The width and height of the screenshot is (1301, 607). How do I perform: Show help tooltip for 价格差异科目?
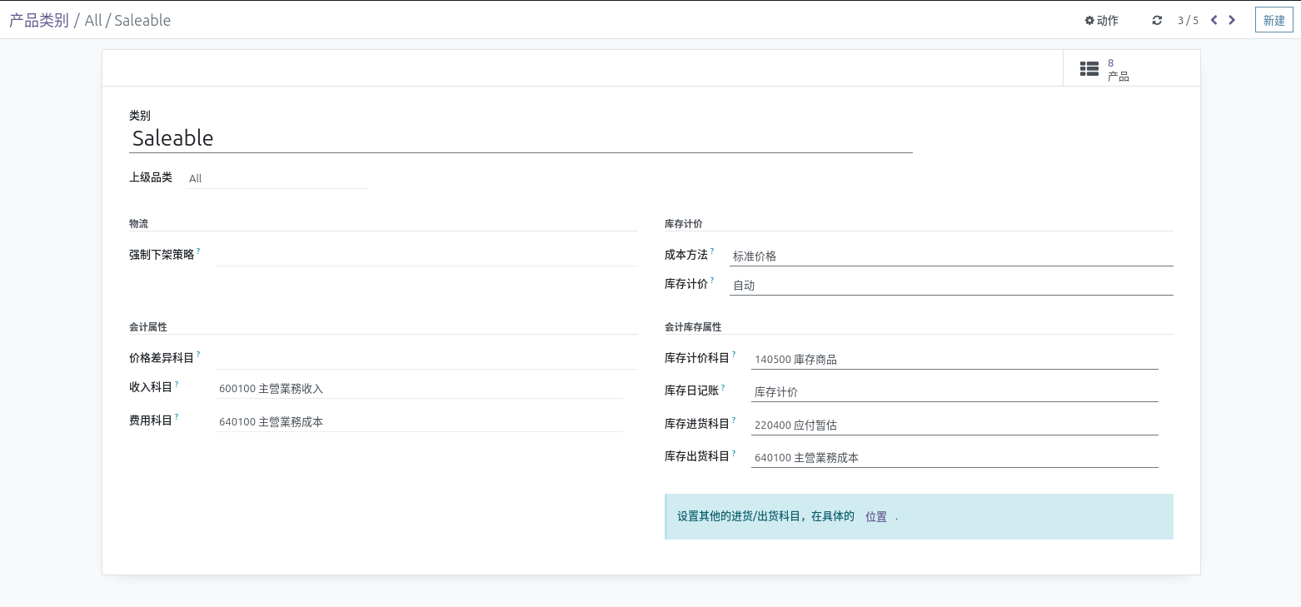[198, 354]
